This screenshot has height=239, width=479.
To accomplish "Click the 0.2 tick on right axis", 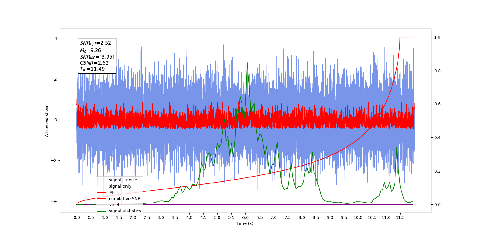I will [x=437, y=171].
